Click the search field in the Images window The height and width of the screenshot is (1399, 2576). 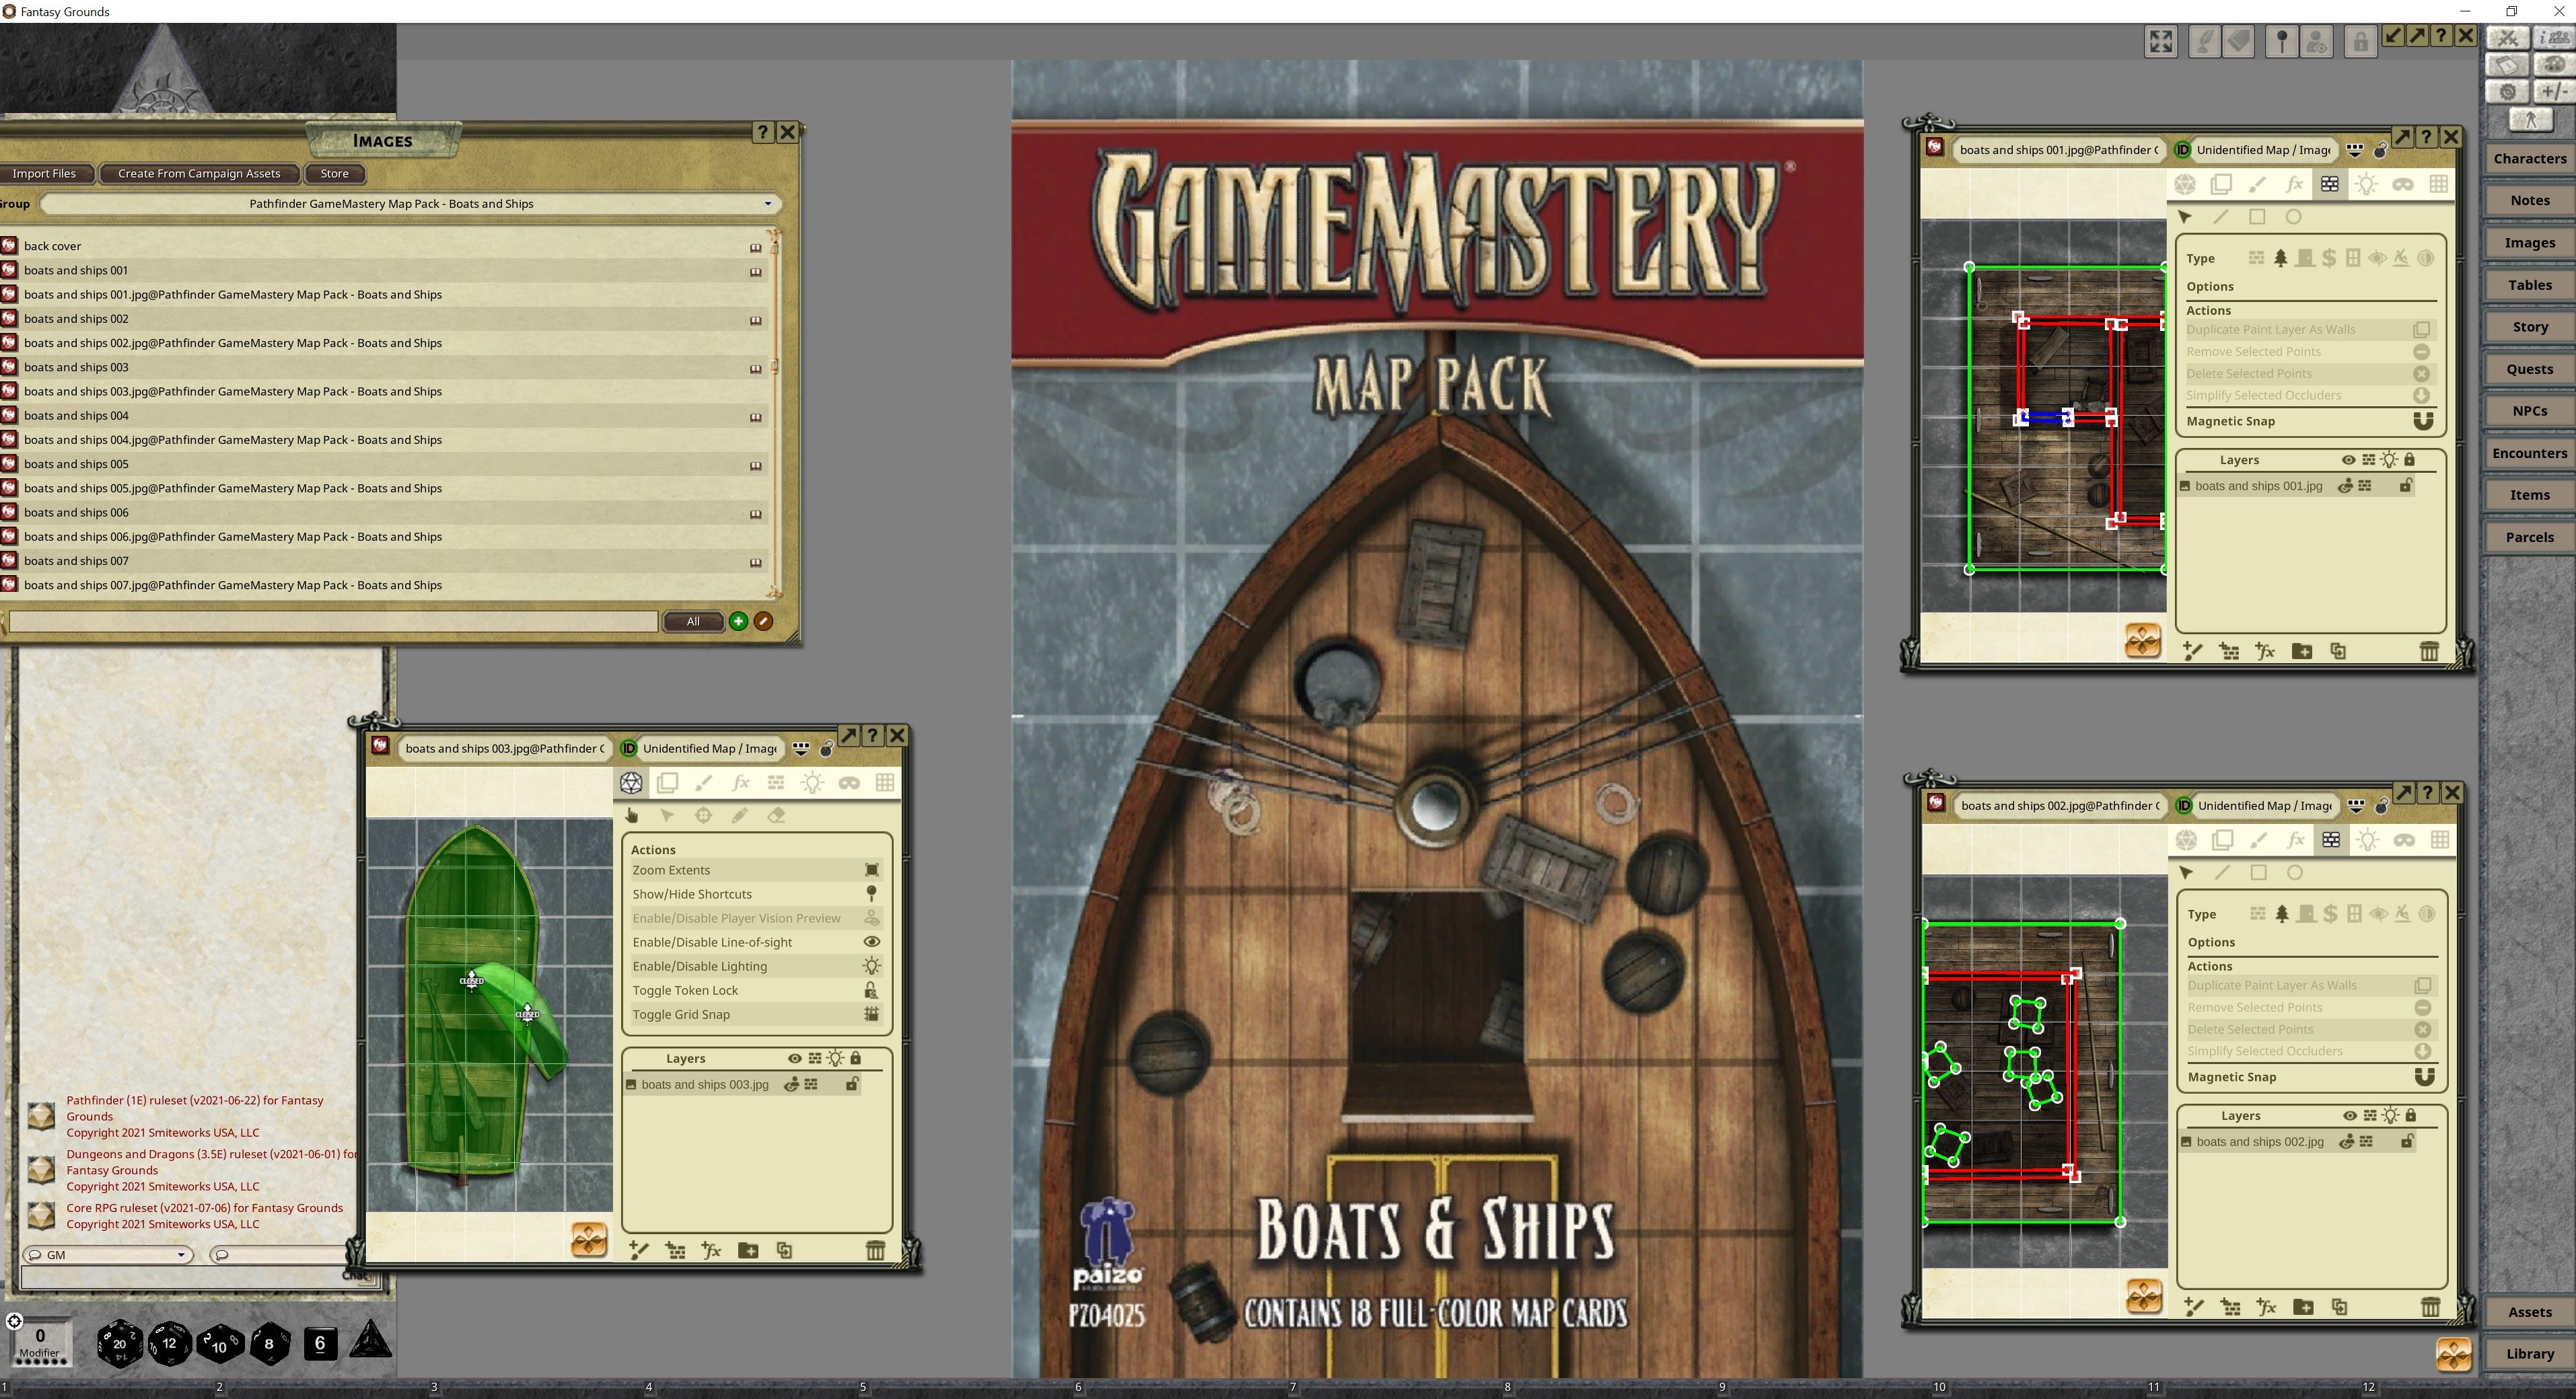coord(330,621)
